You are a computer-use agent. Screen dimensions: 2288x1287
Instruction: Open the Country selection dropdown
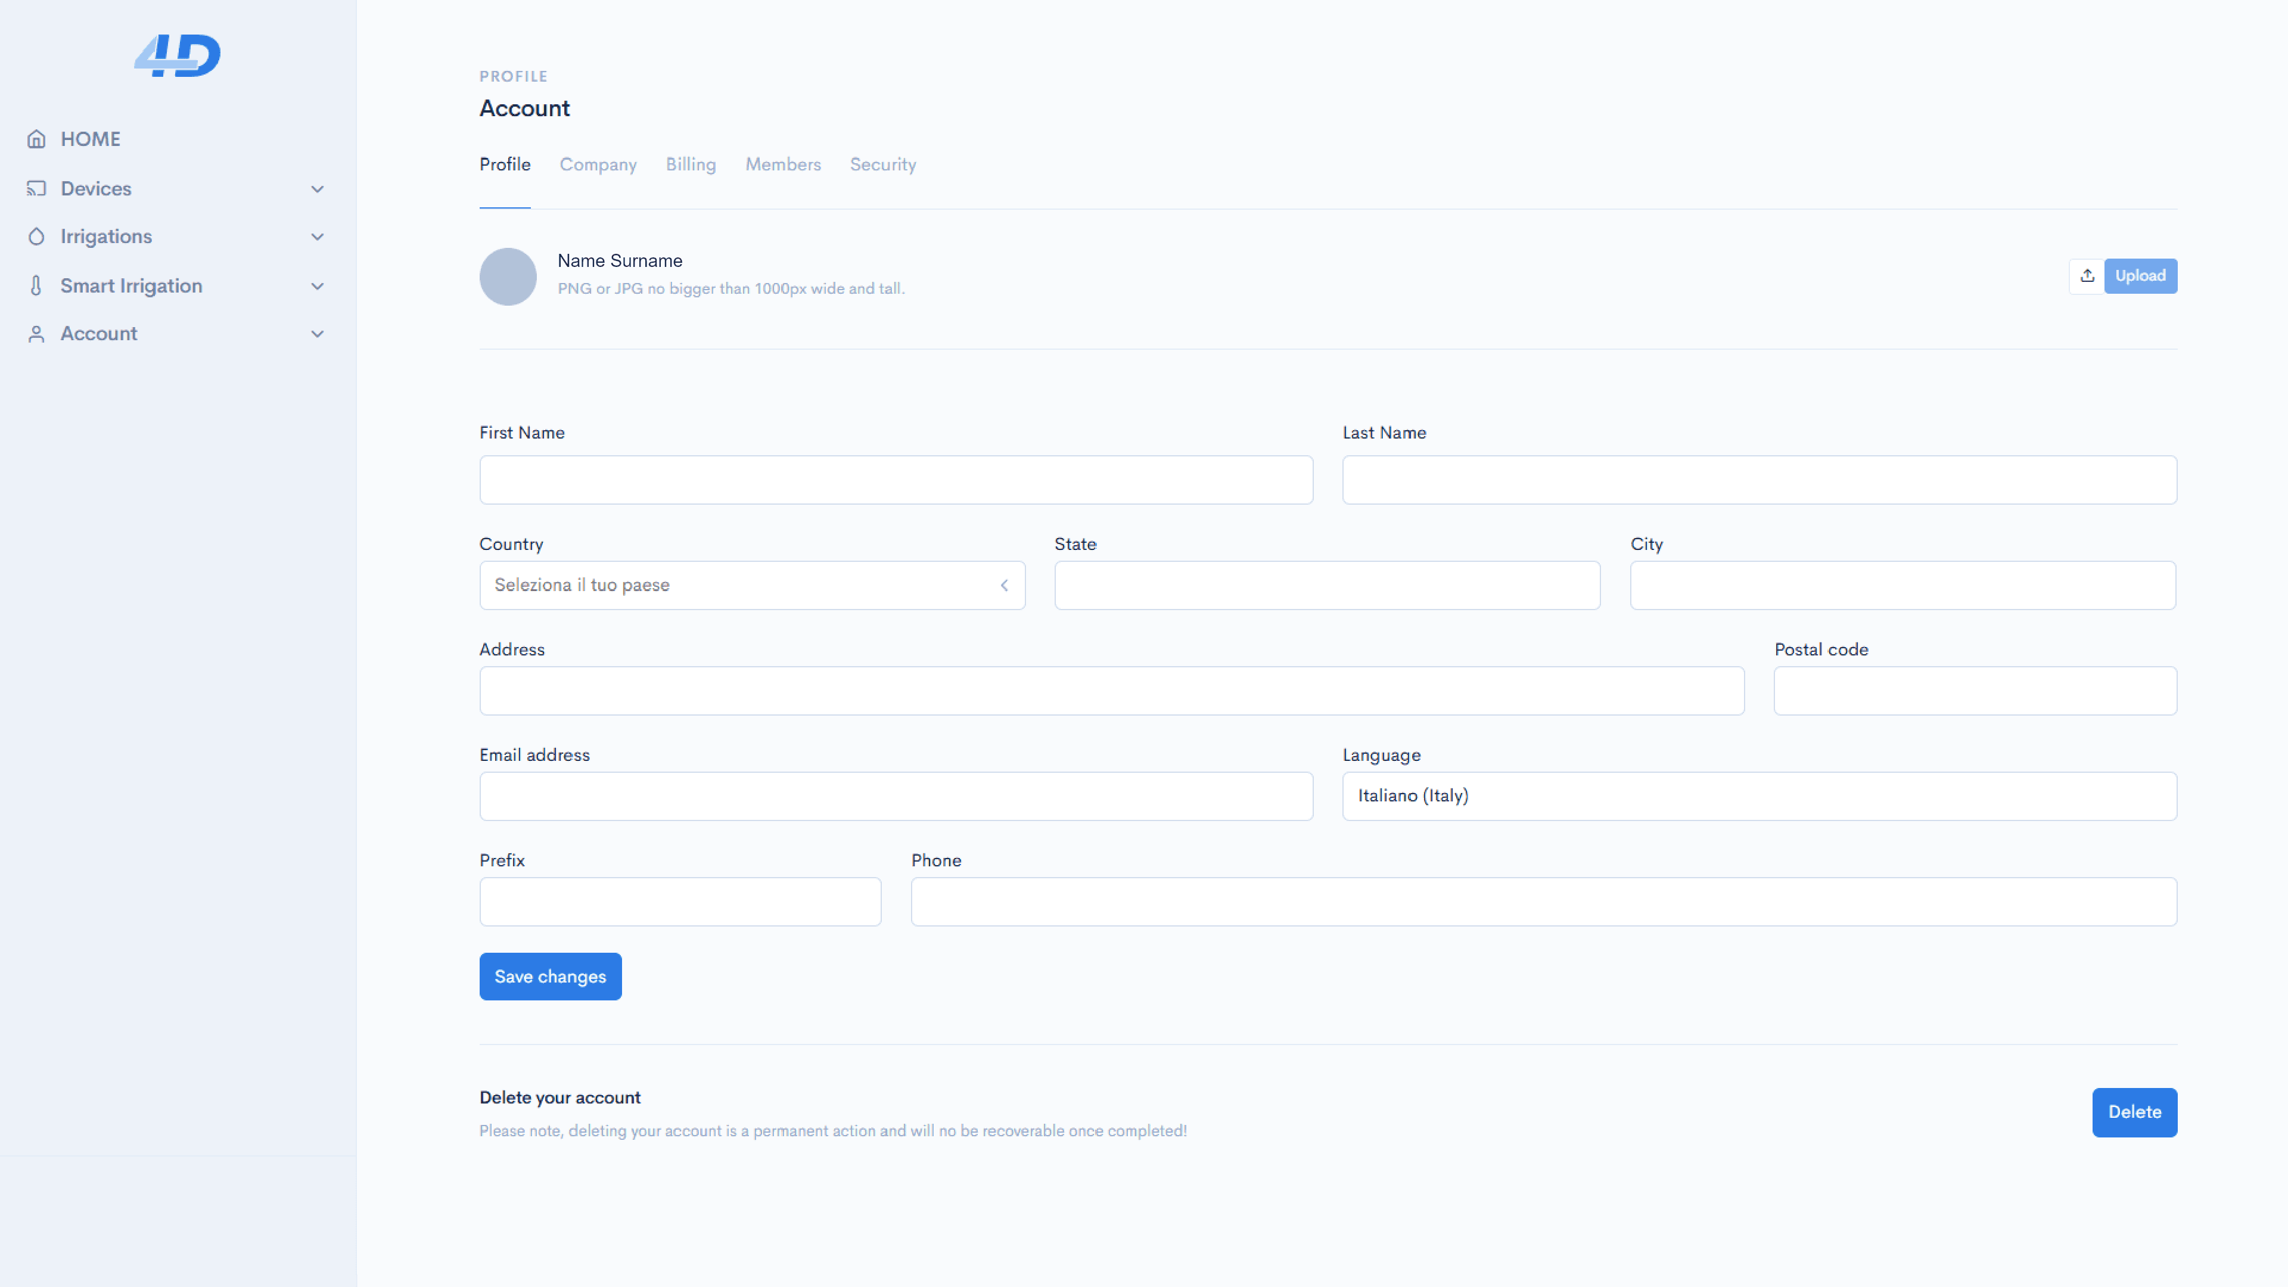coord(751,585)
